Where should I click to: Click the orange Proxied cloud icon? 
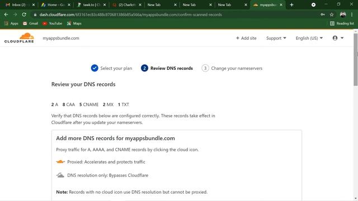coord(60,162)
